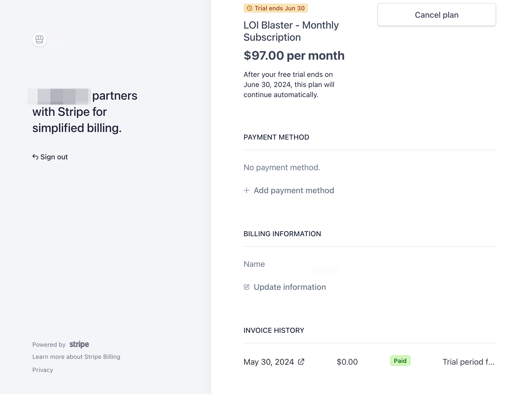528x394 pixels.
Task: Cancel the subscription plan
Action: pyautogui.click(x=437, y=15)
